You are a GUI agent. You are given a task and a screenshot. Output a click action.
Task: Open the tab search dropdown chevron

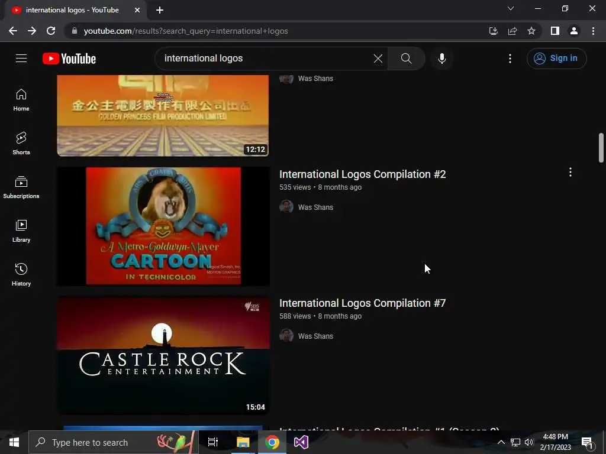[x=511, y=8]
